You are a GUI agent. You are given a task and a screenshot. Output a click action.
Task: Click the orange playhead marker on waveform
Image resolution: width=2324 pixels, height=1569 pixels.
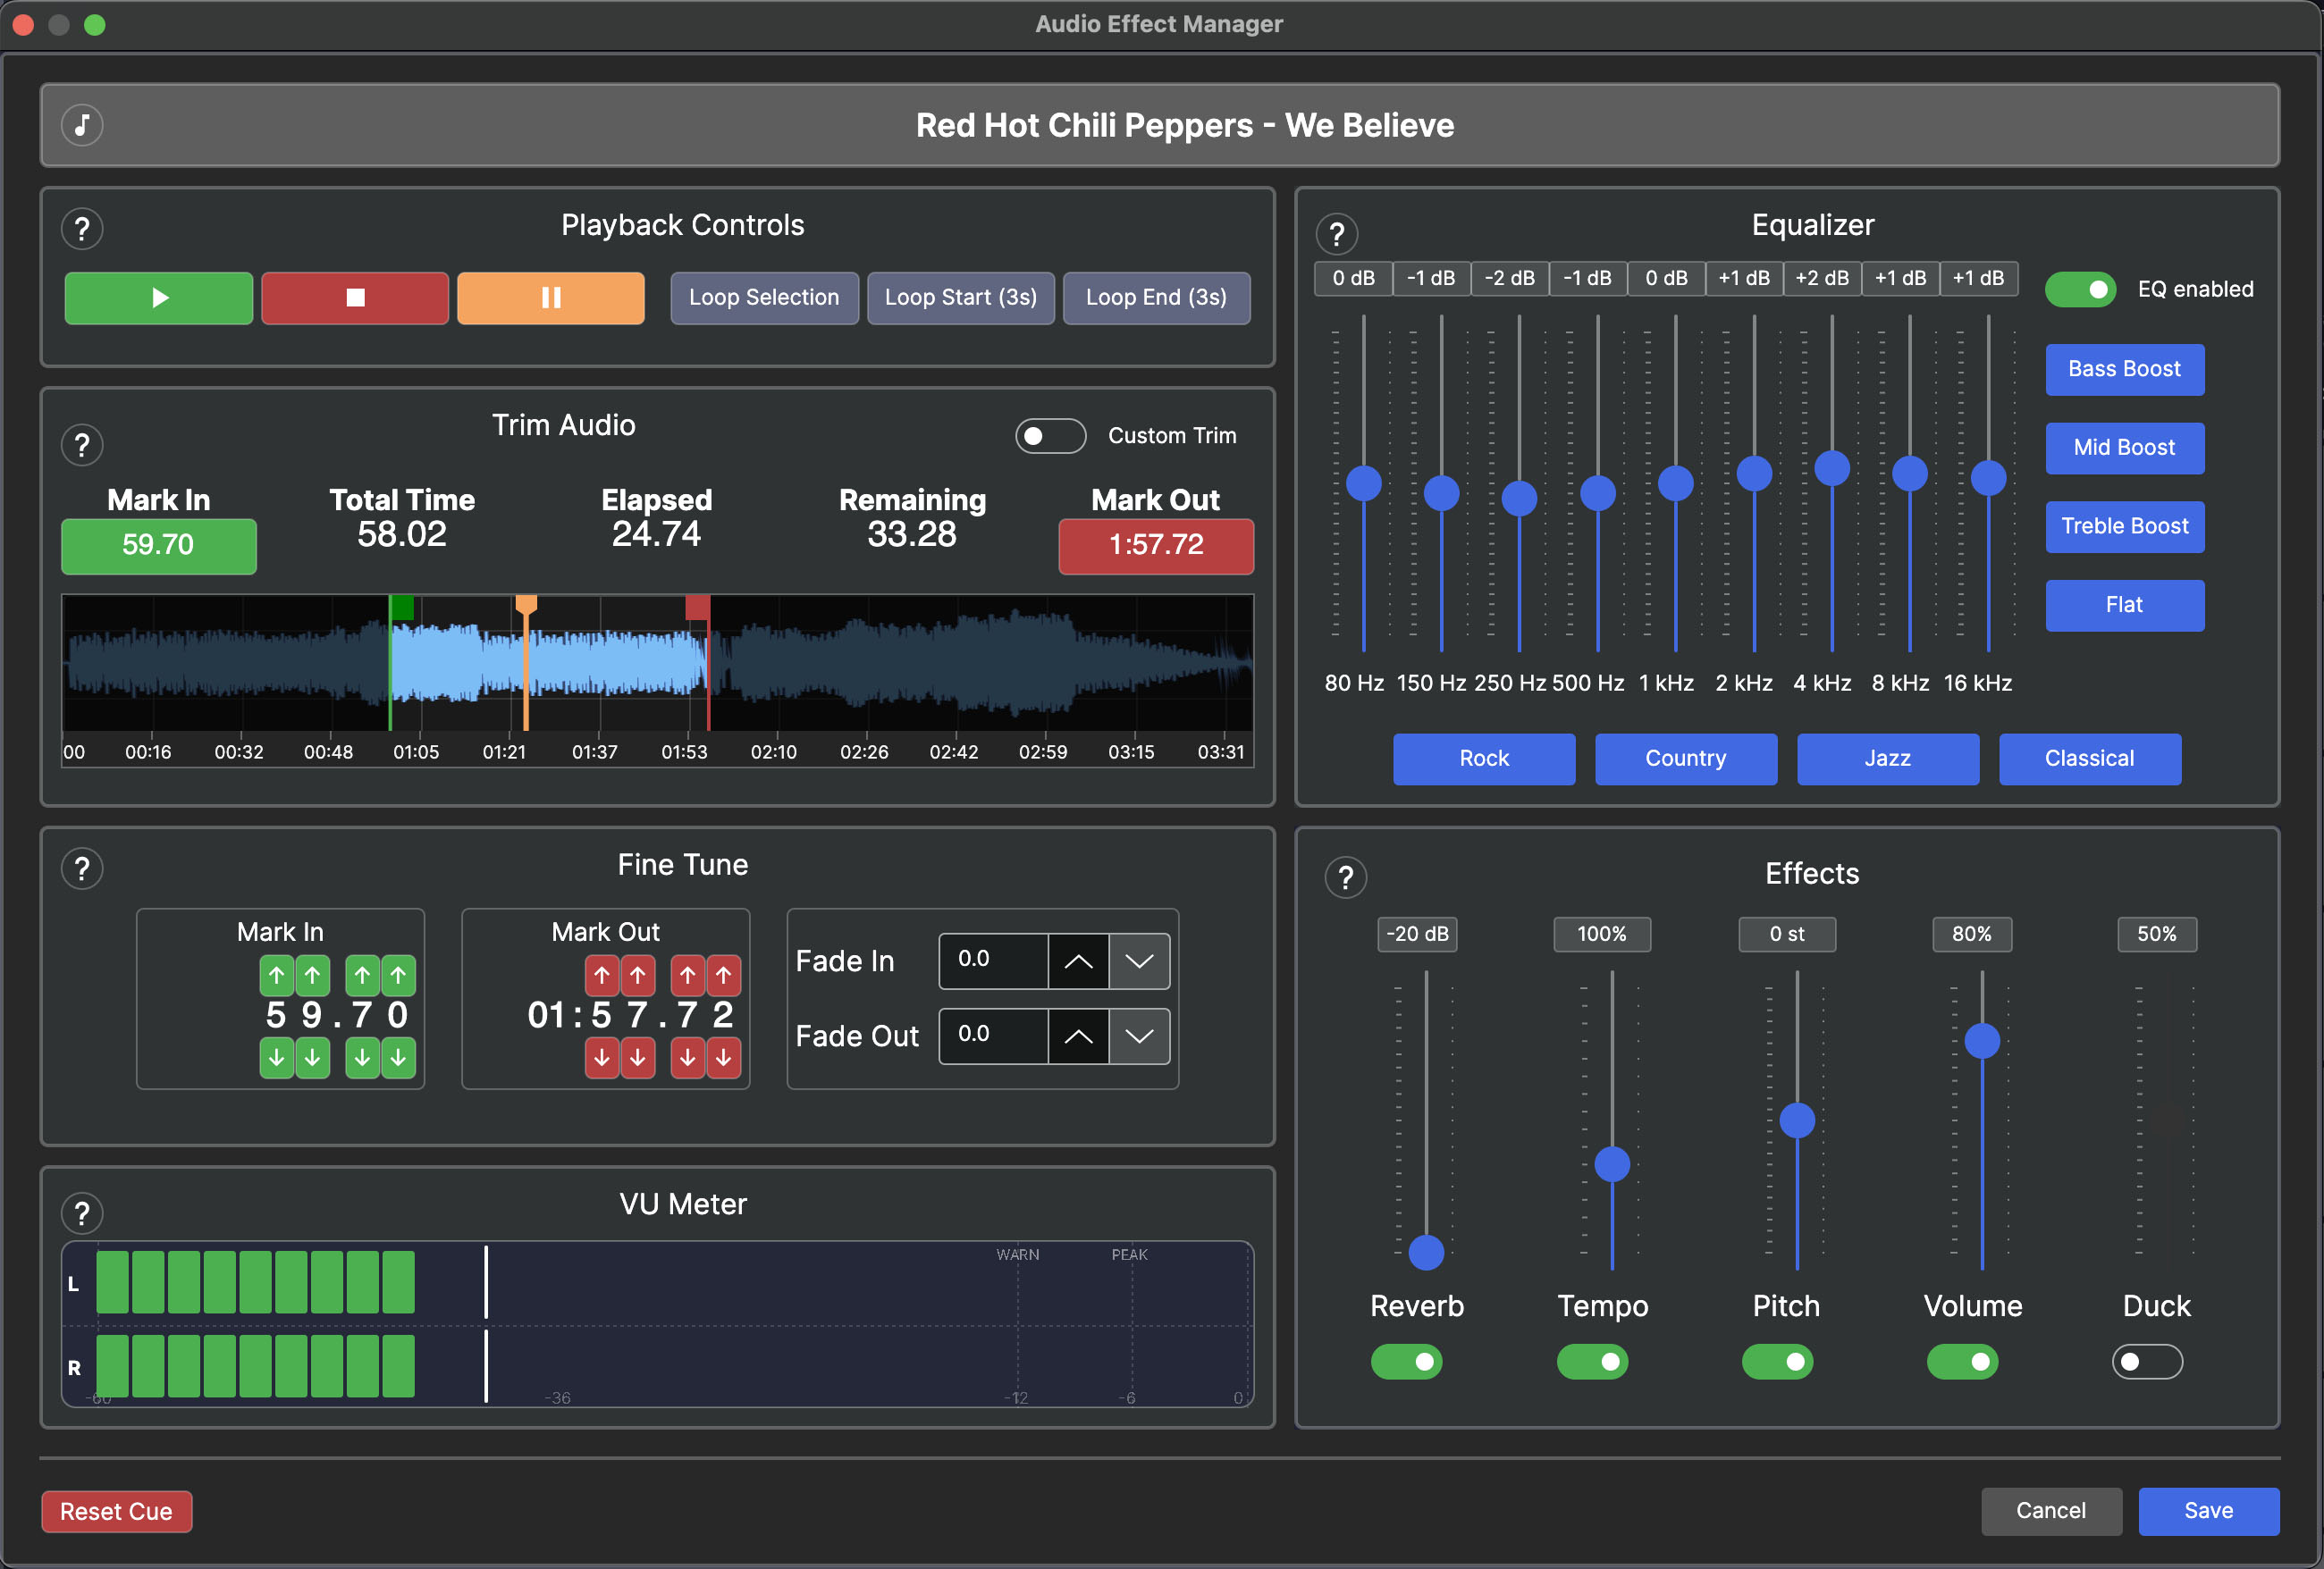coord(526,605)
